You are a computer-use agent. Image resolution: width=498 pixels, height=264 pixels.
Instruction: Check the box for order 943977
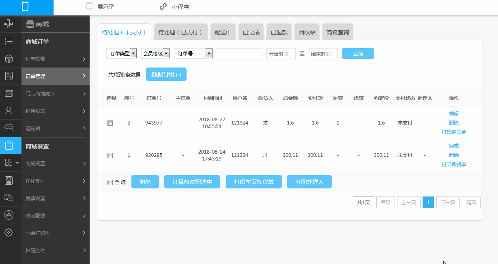110,123
